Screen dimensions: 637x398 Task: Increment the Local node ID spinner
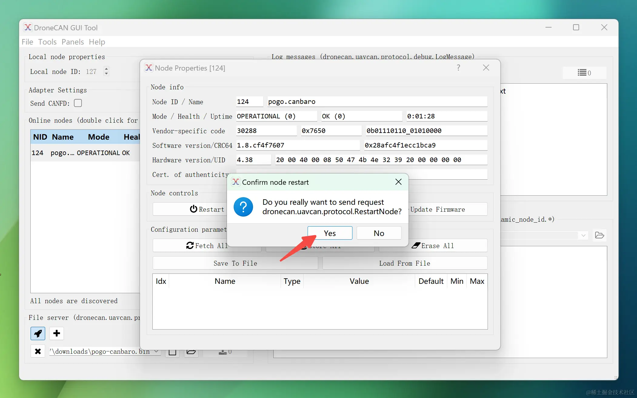(x=106, y=69)
